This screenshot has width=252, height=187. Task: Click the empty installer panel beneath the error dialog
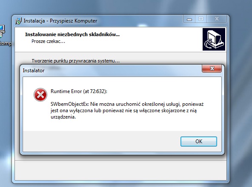coord(120,170)
